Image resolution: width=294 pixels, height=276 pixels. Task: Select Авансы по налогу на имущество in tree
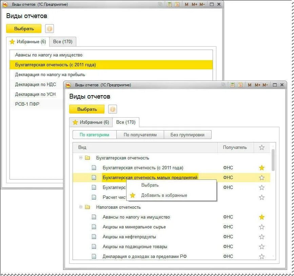[171, 217]
